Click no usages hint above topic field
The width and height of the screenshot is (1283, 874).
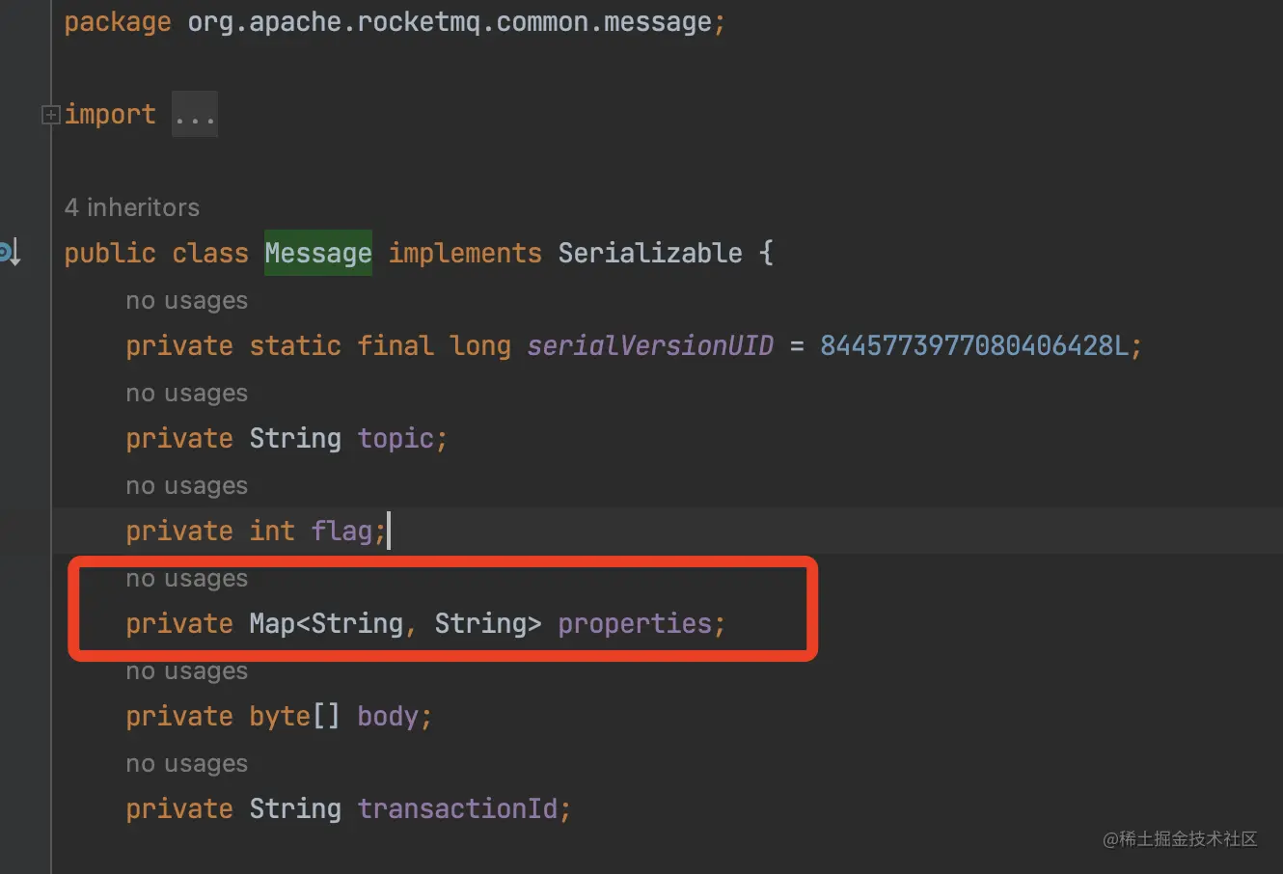pos(186,394)
